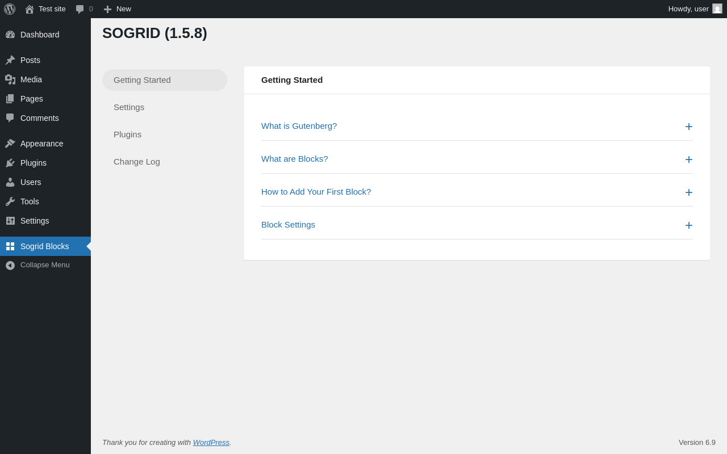Click the Users person icon

(10, 182)
